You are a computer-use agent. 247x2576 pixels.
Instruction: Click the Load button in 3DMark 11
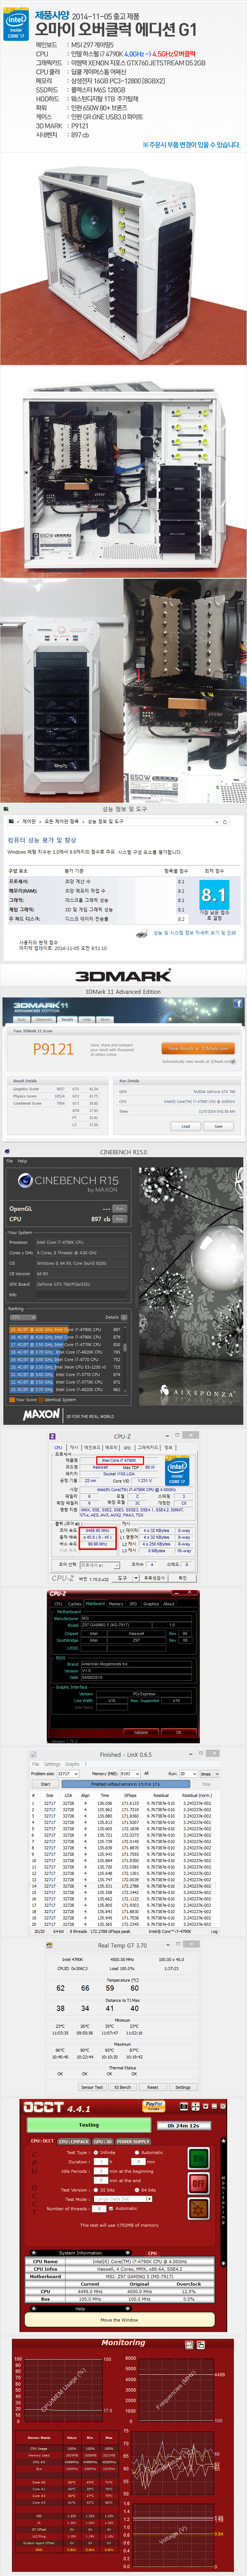tap(185, 1126)
